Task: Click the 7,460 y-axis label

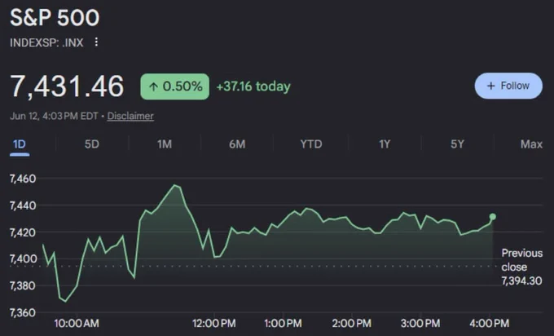Action: coord(23,179)
